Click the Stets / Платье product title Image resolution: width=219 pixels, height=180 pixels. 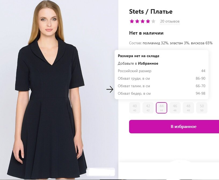point(151,12)
